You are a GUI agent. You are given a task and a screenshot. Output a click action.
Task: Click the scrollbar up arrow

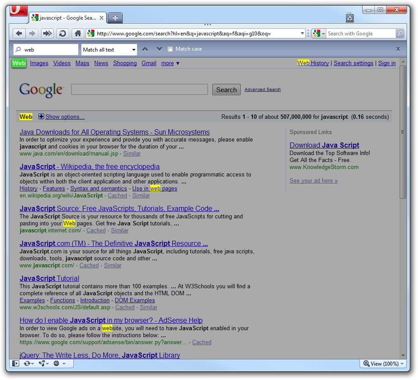tap(403, 62)
